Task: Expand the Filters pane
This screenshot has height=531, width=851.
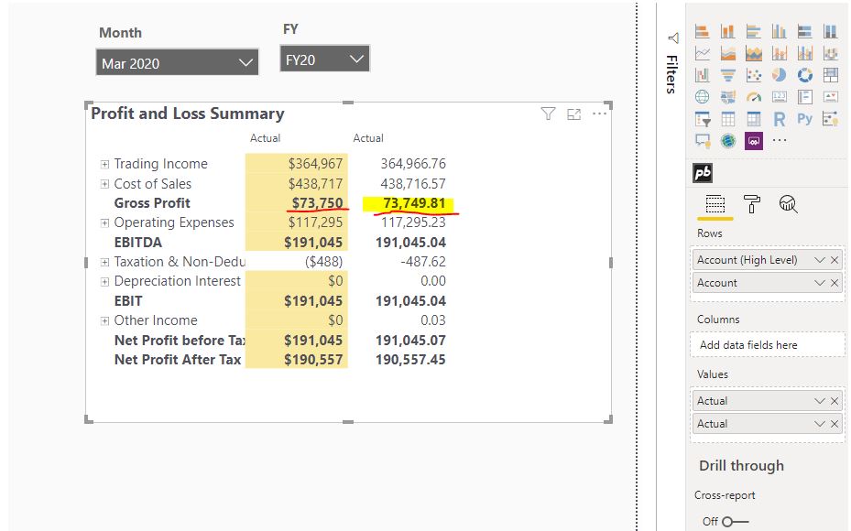Action: click(x=673, y=38)
